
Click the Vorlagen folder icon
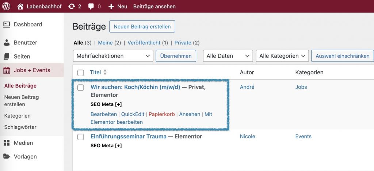coord(7,156)
